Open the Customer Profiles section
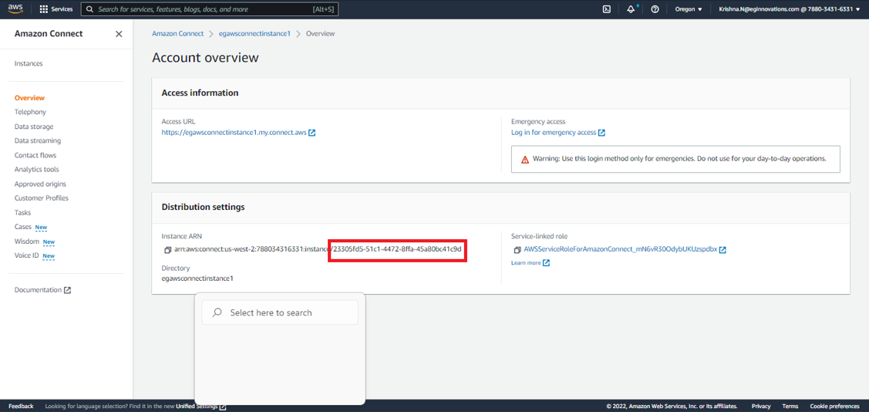Image resolution: width=869 pixels, height=412 pixels. point(42,198)
